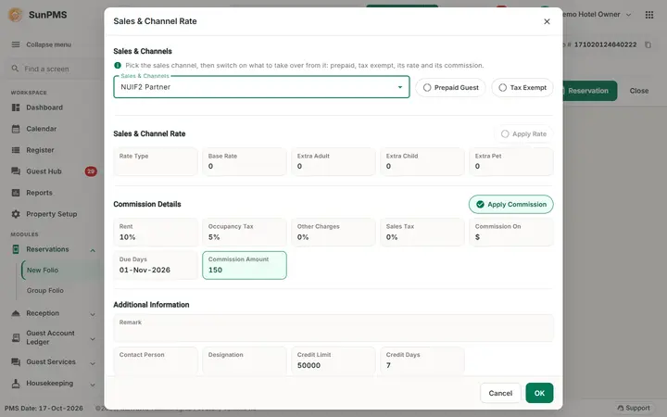The image size is (667, 417).
Task: Select Group Folio under Reservations
Action: tap(45, 291)
